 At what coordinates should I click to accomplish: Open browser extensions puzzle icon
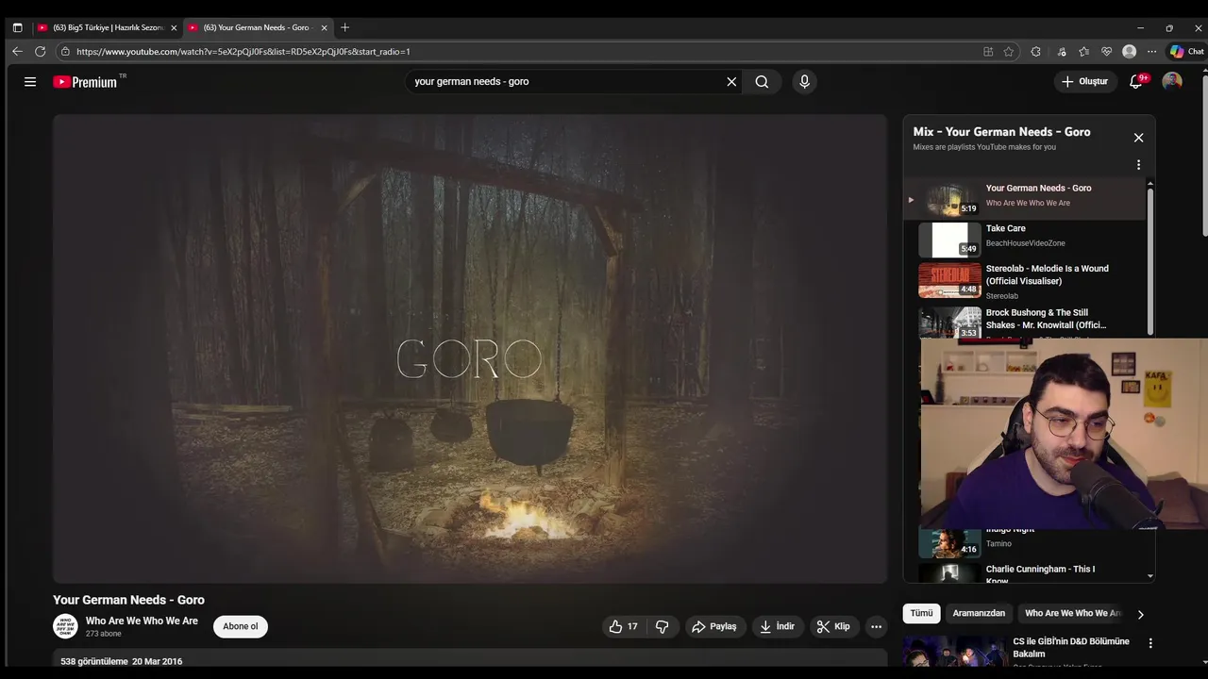point(1035,52)
